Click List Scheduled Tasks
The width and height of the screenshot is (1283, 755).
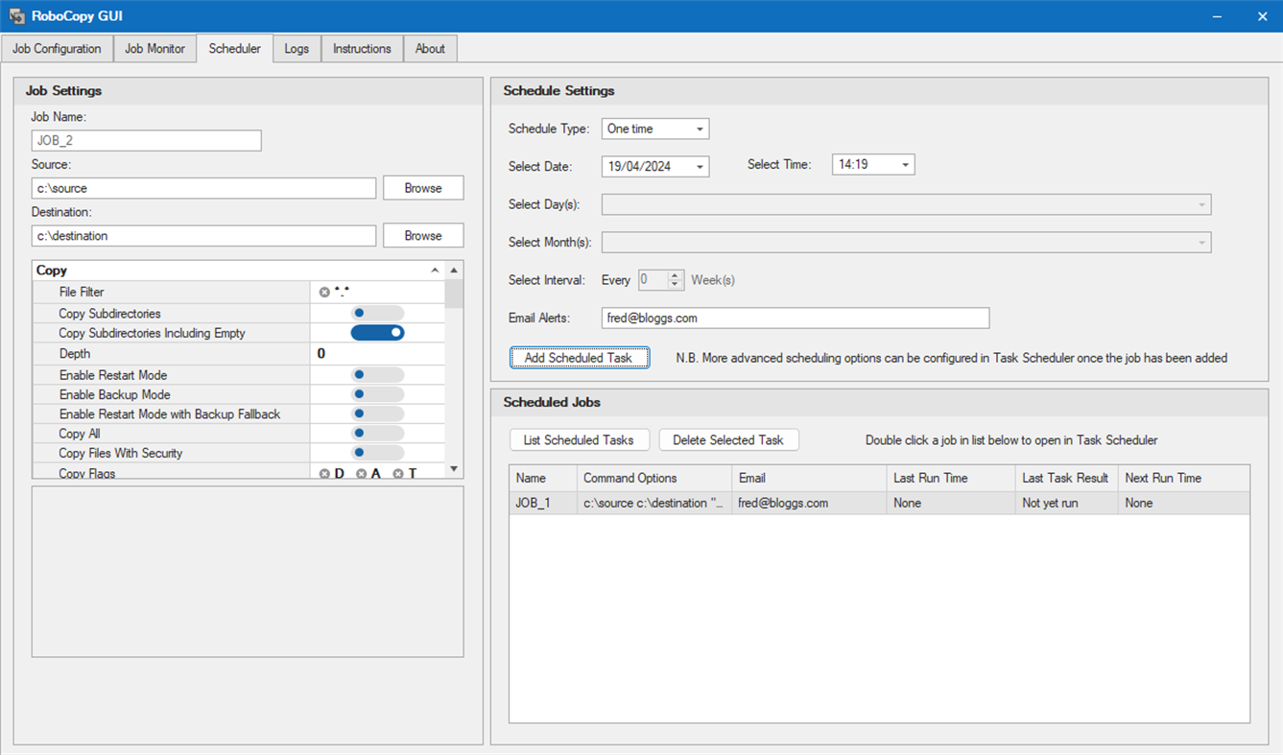[580, 439]
